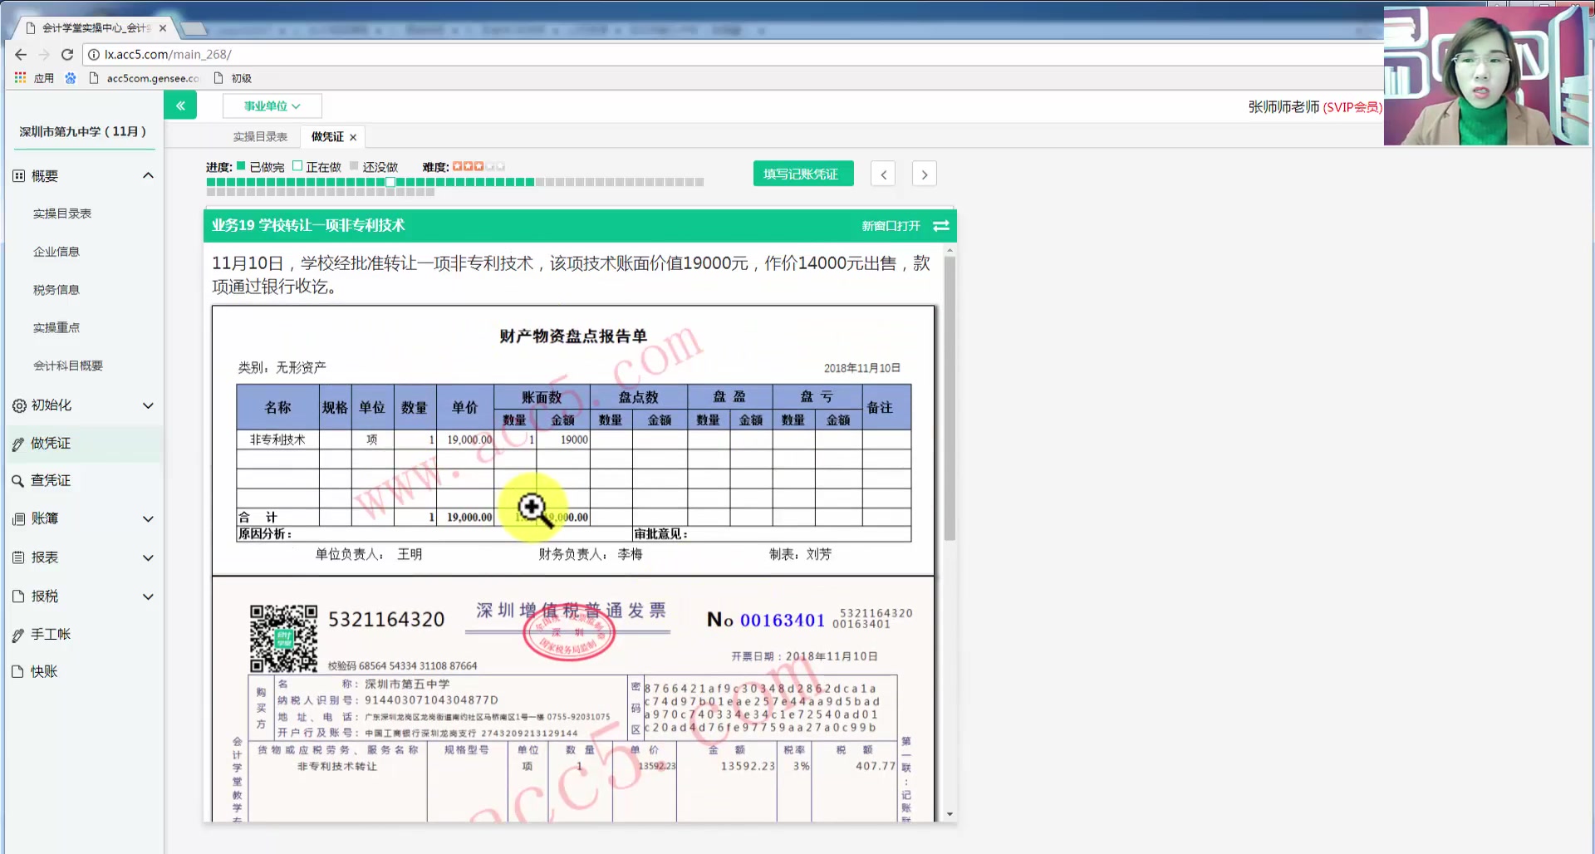Image resolution: width=1595 pixels, height=854 pixels.
Task: Click the 填写记账凭证 button
Action: click(802, 173)
